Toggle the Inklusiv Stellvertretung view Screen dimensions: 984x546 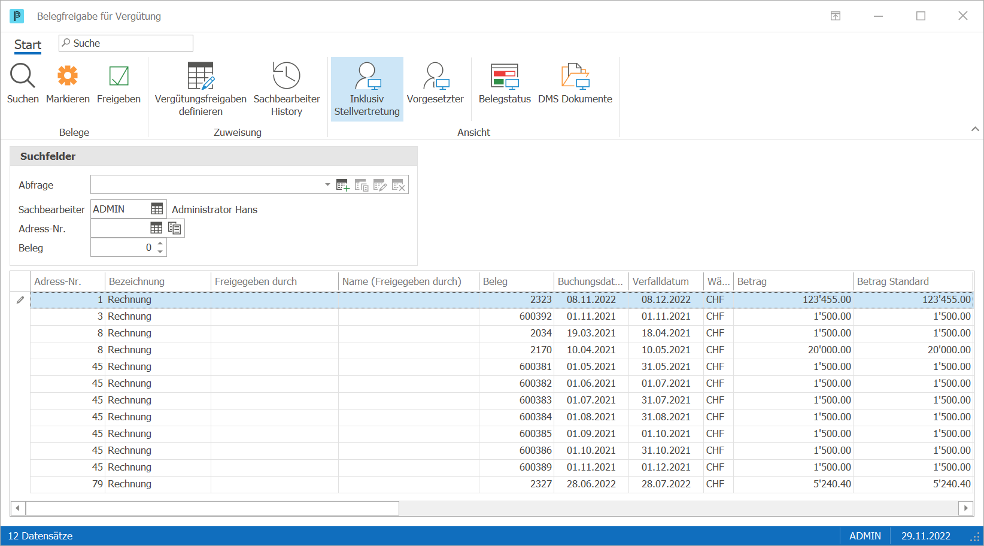[367, 89]
